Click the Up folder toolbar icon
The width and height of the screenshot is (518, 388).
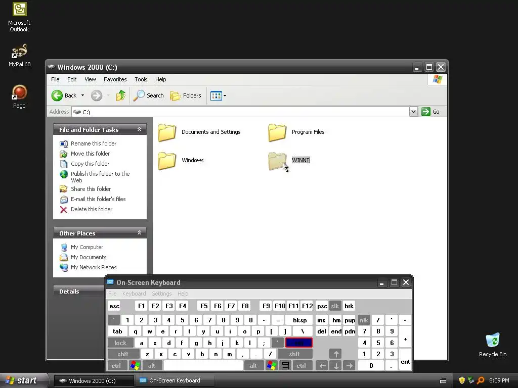(x=120, y=95)
